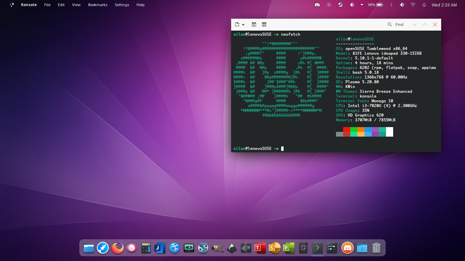Click the clock showing Wed 2:33 AM
This screenshot has height=261, width=465.
point(444,5)
